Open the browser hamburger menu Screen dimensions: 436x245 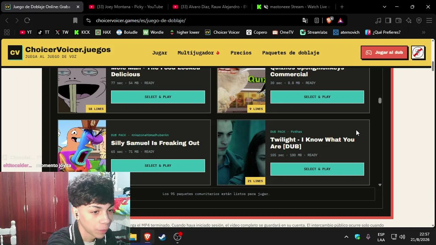[429, 20]
